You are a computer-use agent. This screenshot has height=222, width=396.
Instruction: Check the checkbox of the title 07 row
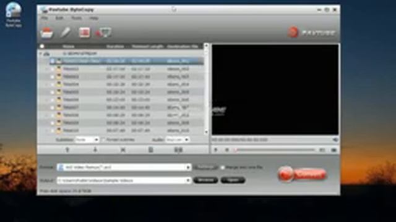click(x=52, y=107)
